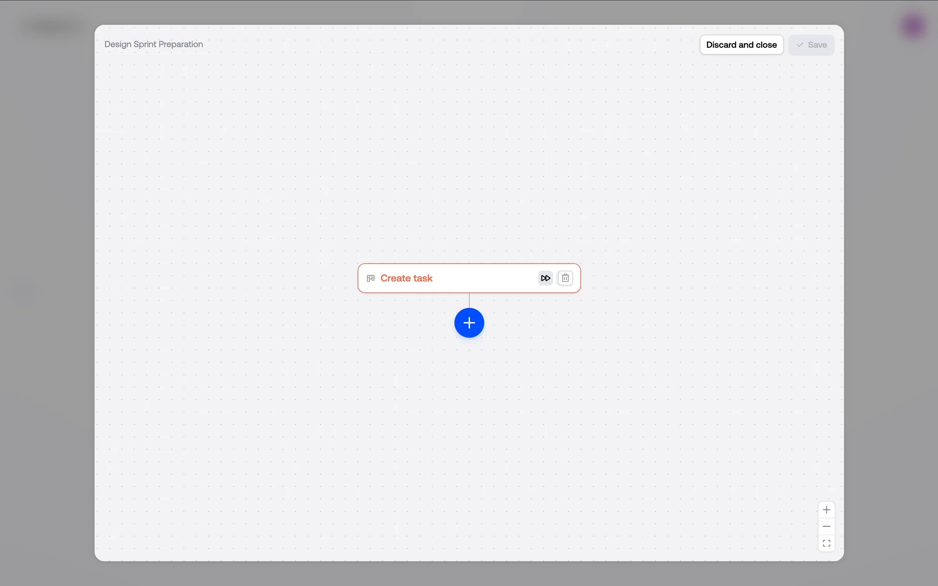Fit the workflow to view
The height and width of the screenshot is (586, 938).
tap(826, 543)
